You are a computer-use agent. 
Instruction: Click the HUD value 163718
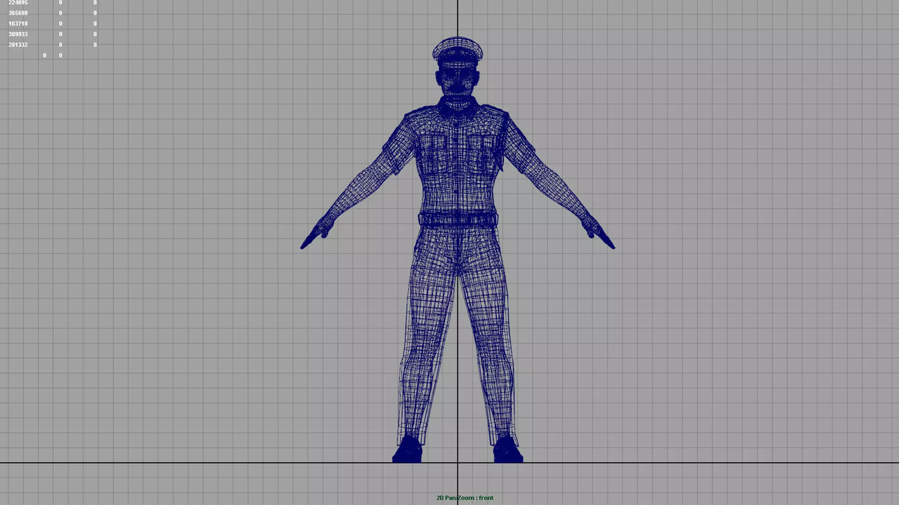click(18, 23)
